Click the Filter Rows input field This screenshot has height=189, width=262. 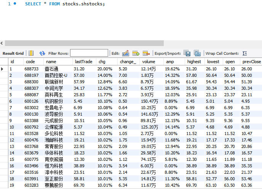[89, 53]
